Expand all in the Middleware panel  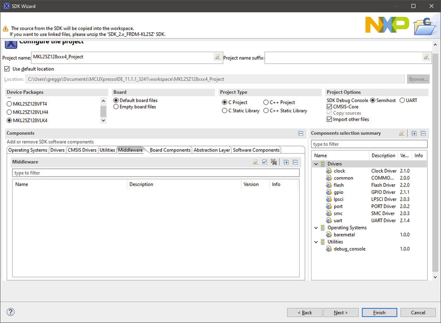(286, 162)
